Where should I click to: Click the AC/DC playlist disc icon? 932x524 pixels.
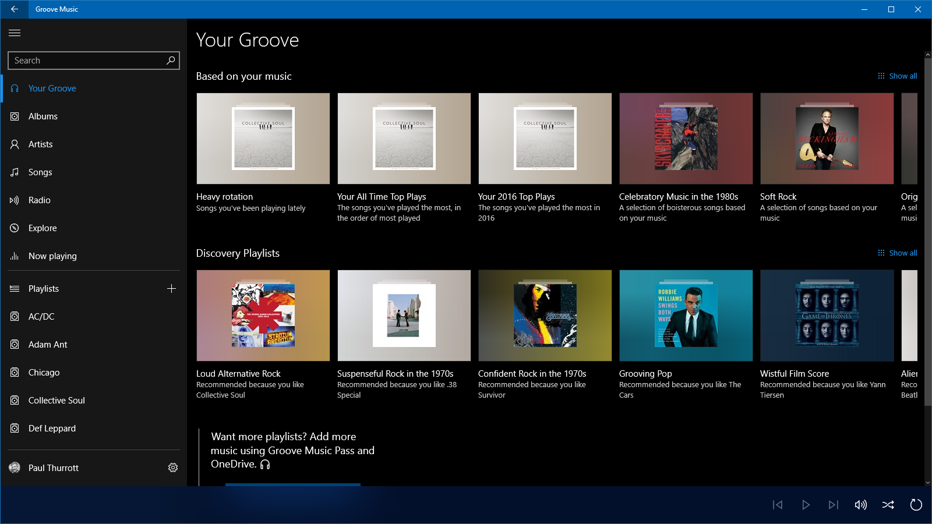[15, 317]
